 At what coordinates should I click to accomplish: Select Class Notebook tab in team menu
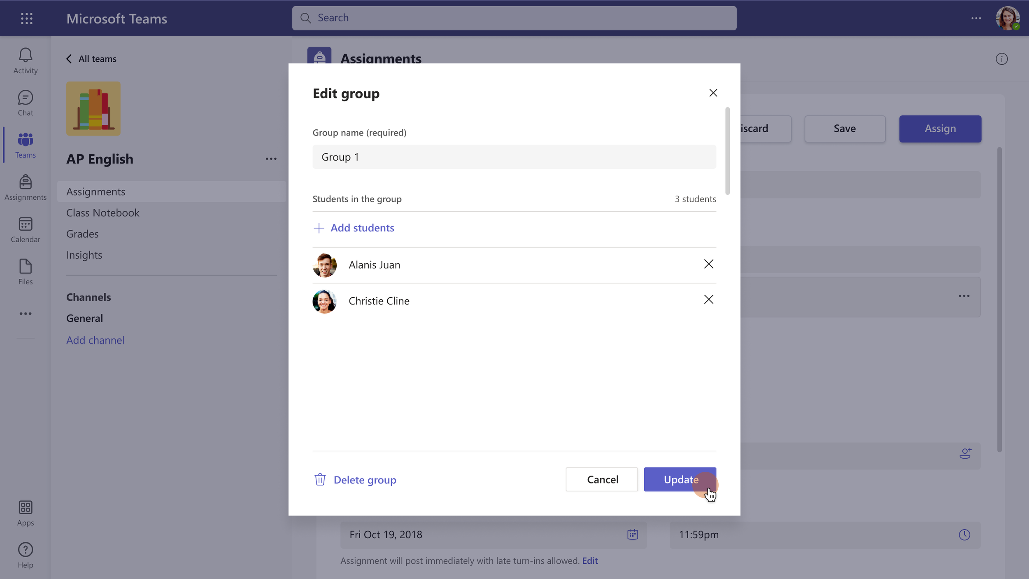point(103,213)
